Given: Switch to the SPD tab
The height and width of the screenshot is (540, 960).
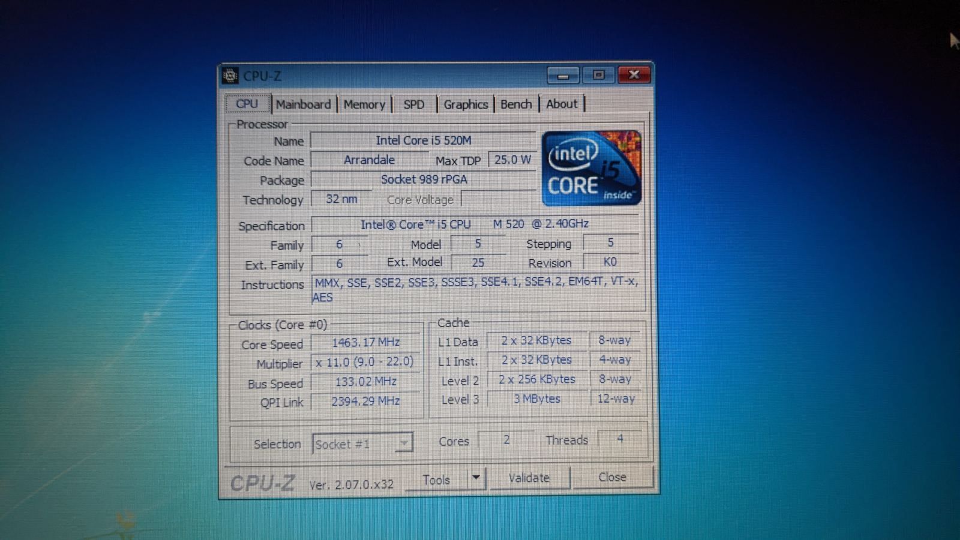Looking at the screenshot, I should coord(414,104).
